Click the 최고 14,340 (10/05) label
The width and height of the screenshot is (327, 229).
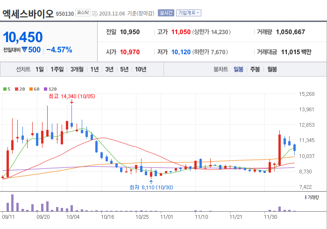click(x=72, y=96)
